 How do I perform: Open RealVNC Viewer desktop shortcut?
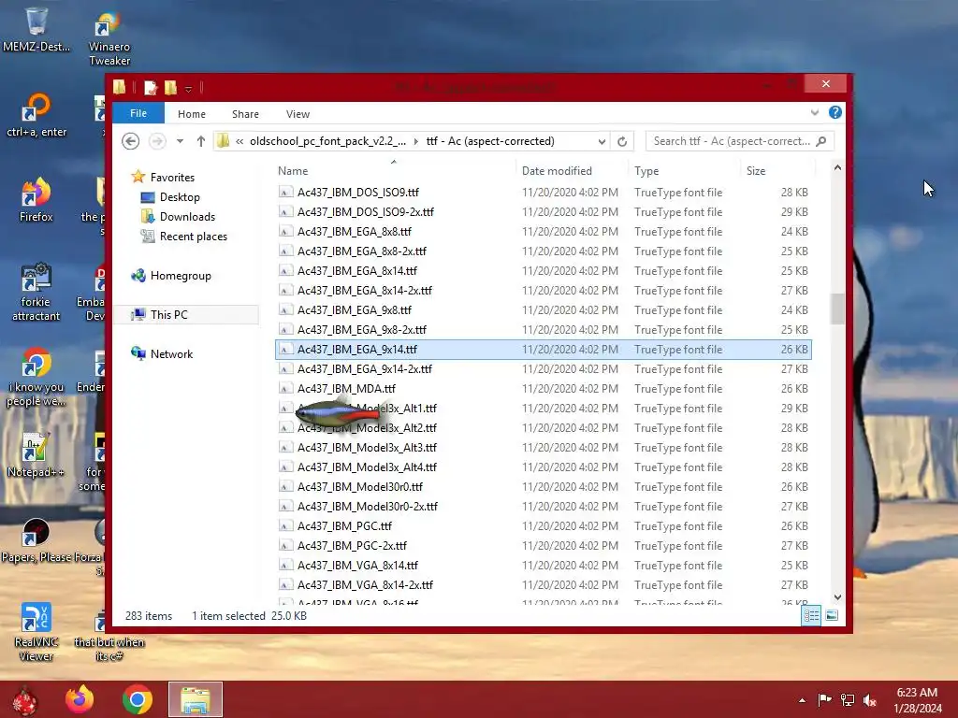click(x=36, y=632)
